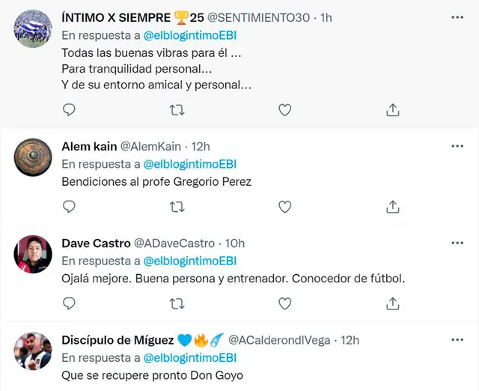This screenshot has width=479, height=391.
Task: Like the 'Todas las buenas vibras' tweet
Action: (x=284, y=109)
